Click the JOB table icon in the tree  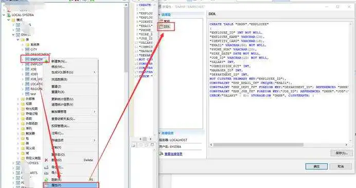(27, 69)
